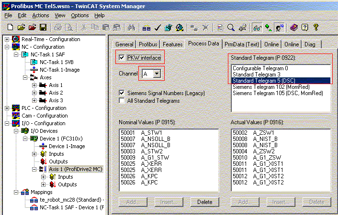Open the PrmData (Text) tab
This screenshot has height=215, width=338.
click(x=242, y=44)
